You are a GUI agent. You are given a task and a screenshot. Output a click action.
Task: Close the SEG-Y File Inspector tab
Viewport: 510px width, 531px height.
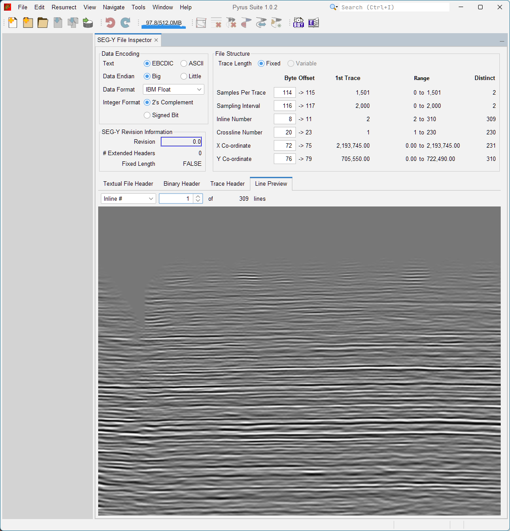[x=156, y=40]
